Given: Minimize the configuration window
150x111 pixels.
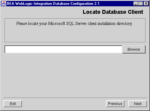Looking at the screenshot, I should pos(136,4).
